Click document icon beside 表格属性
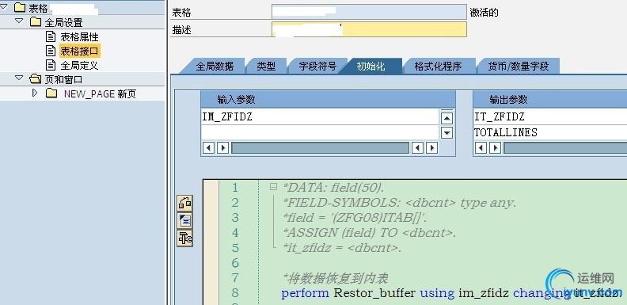Viewport: 627px width, 305px height. click(51, 36)
